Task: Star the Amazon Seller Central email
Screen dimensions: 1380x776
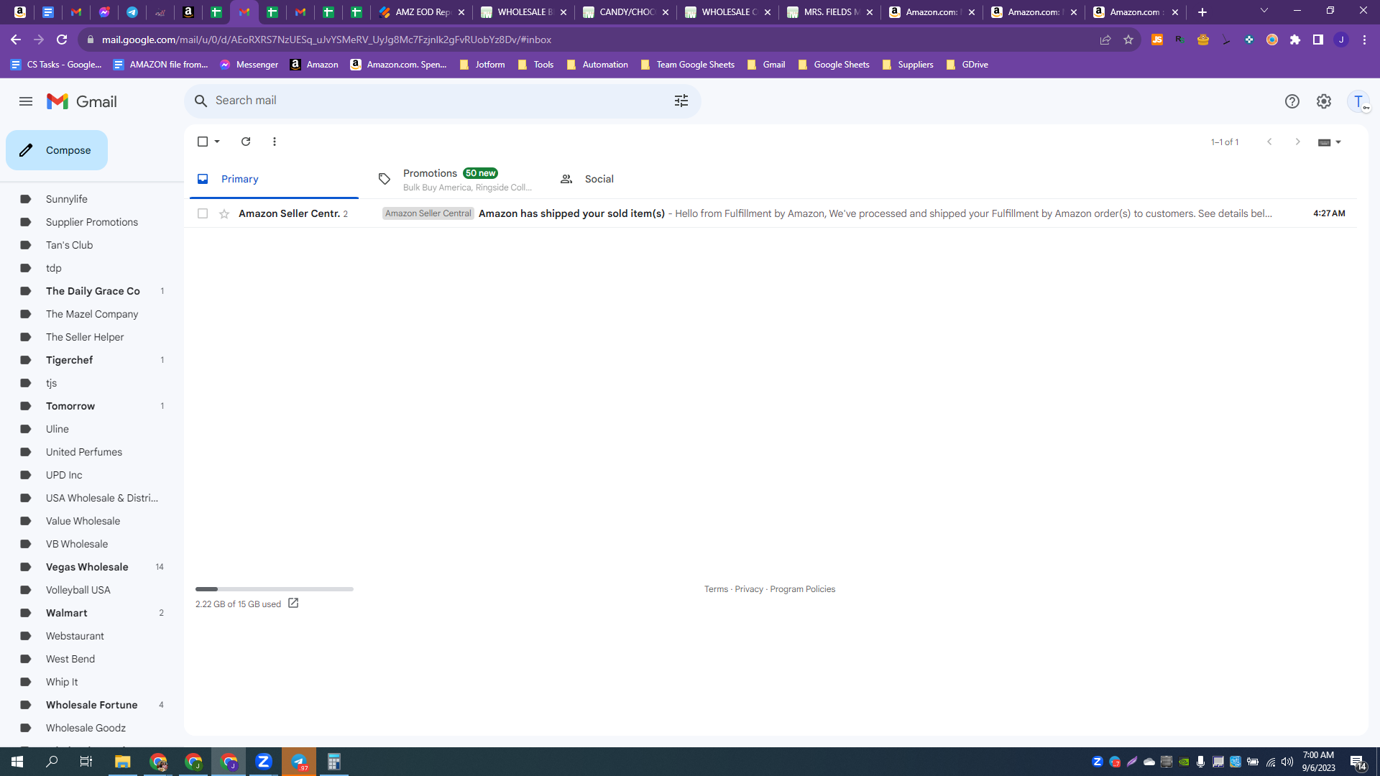Action: pyautogui.click(x=224, y=213)
